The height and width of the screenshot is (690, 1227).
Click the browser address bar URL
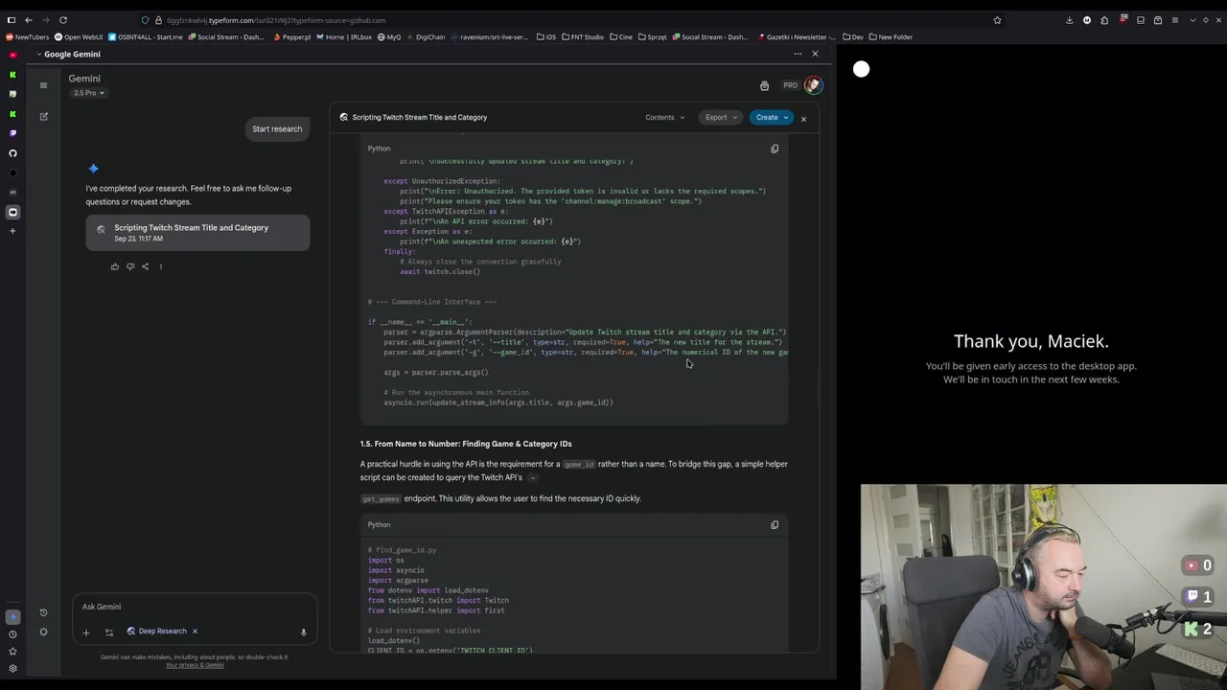[x=276, y=20]
